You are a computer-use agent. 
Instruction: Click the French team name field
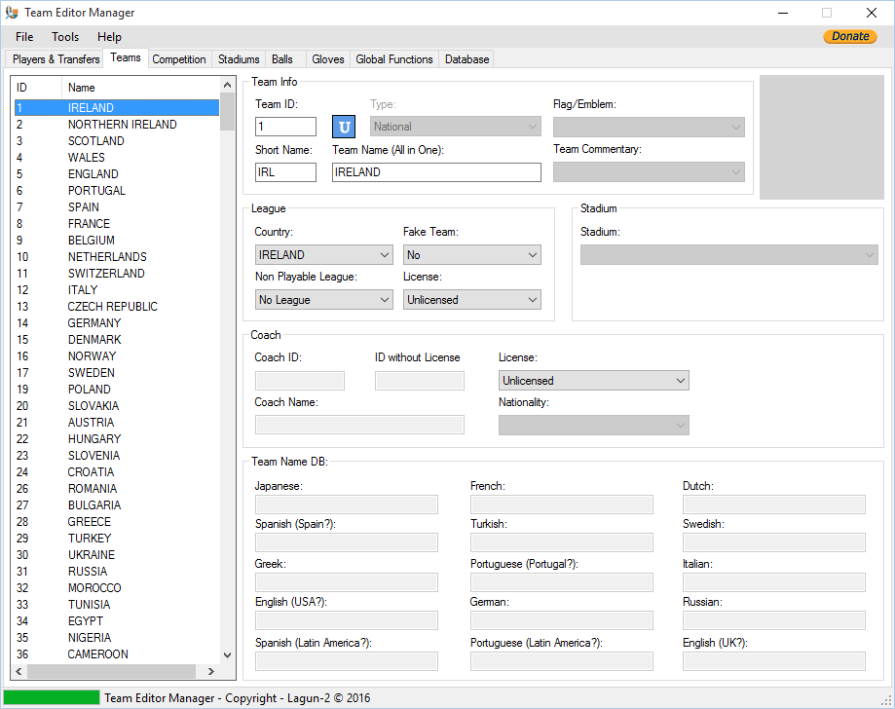562,504
